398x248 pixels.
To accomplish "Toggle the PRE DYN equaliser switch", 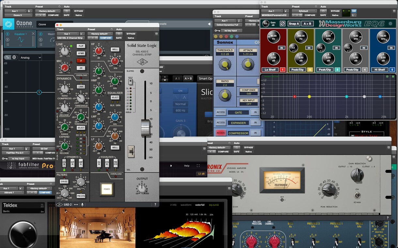I will click(115, 164).
